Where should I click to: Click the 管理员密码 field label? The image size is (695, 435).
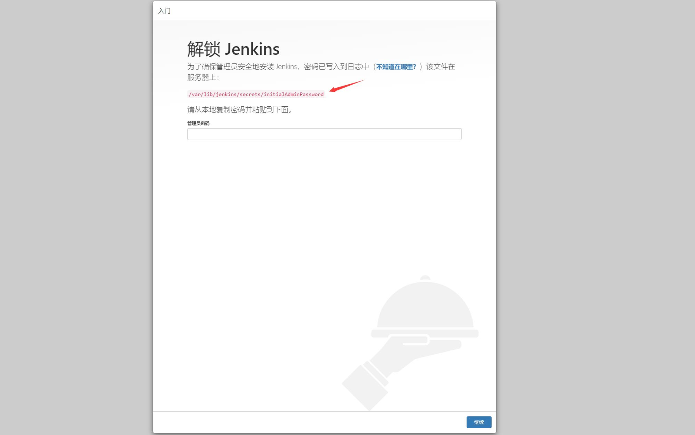[198, 123]
